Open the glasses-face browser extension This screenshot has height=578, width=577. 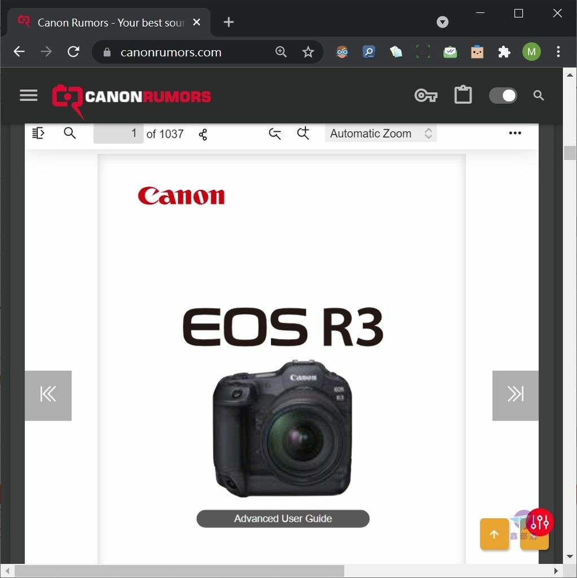tap(342, 52)
